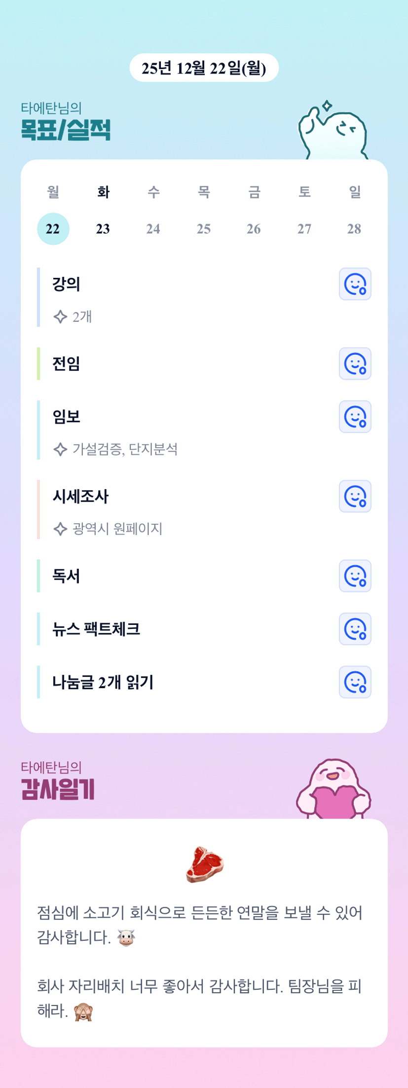Click the steak emoji in gratitude diary
408x1088 pixels.
click(x=204, y=864)
